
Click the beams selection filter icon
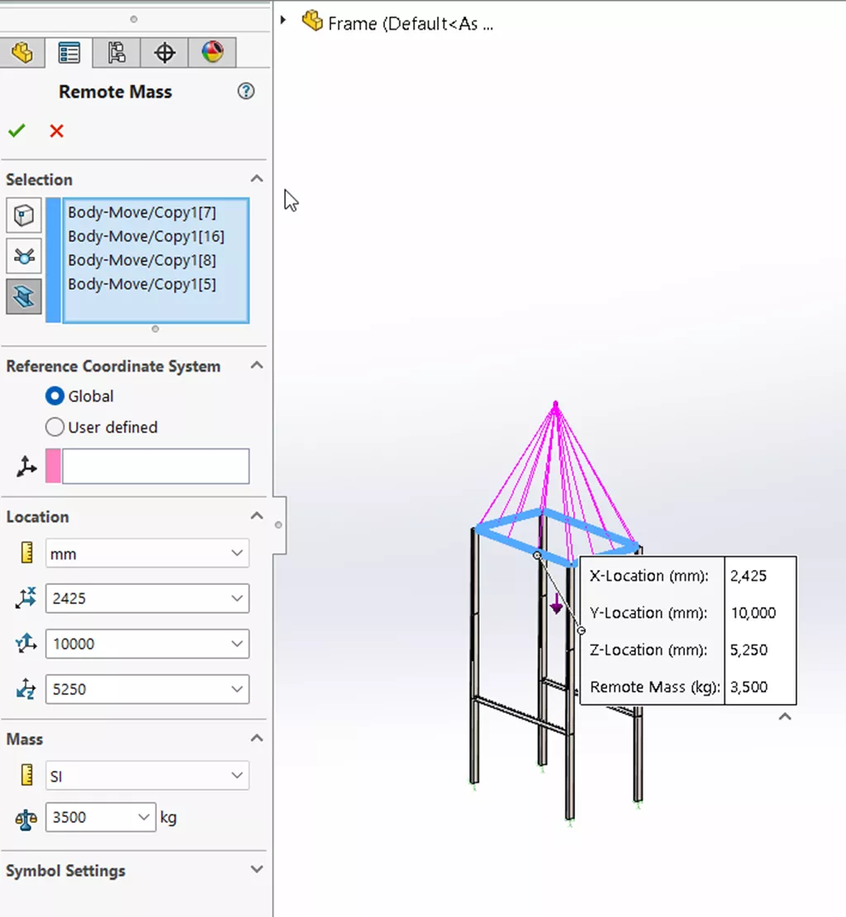click(22, 296)
